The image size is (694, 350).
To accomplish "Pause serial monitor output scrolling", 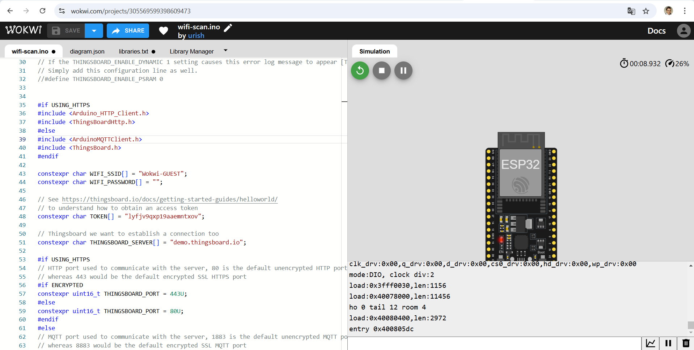I will (x=668, y=343).
